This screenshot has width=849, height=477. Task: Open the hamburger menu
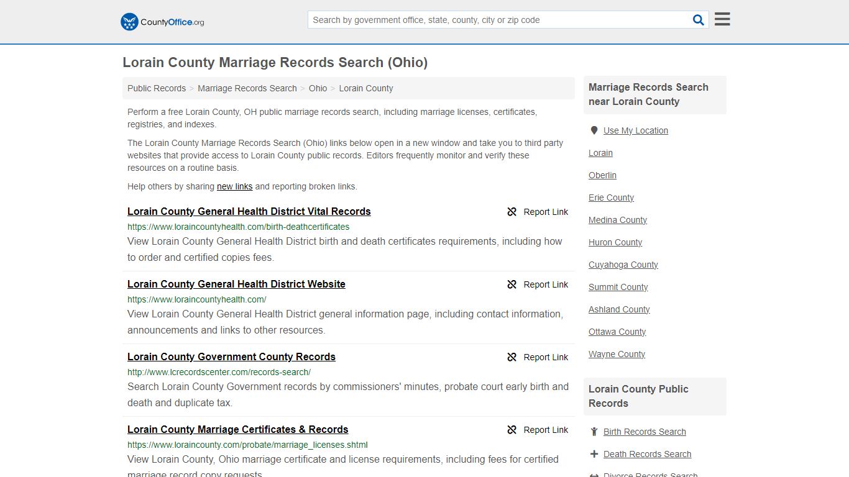pyautogui.click(x=722, y=19)
